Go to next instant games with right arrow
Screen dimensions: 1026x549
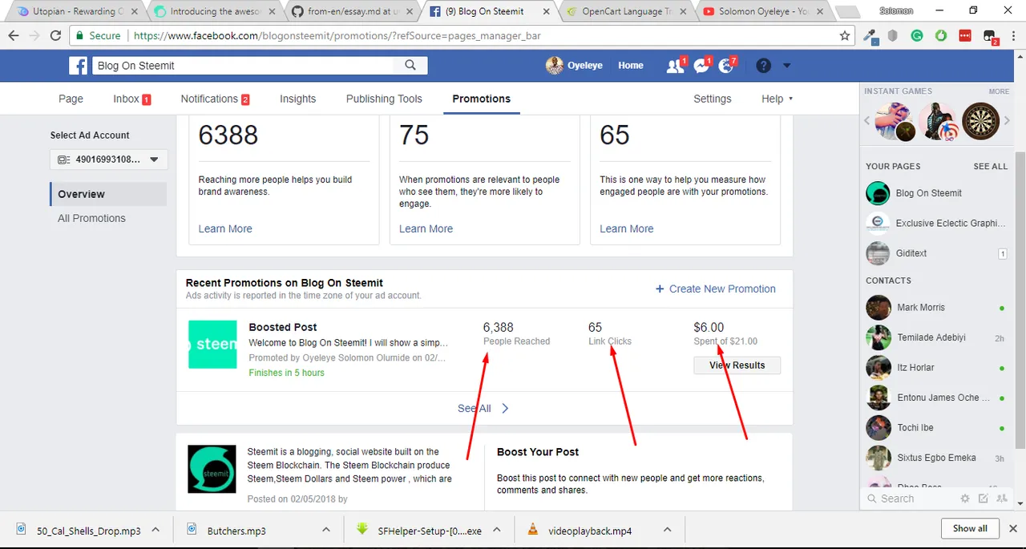(x=1008, y=121)
